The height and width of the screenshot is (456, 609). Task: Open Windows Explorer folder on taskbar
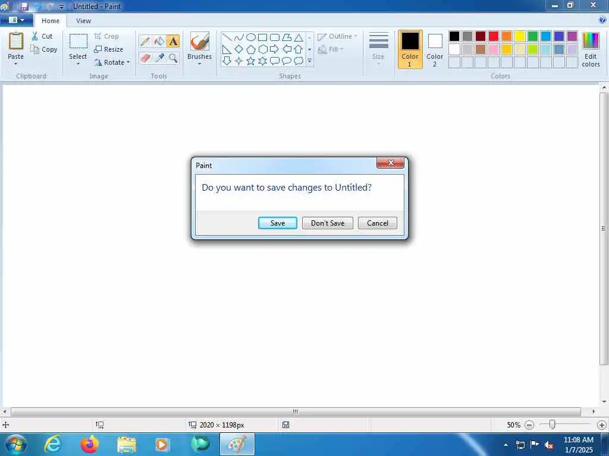coord(126,444)
